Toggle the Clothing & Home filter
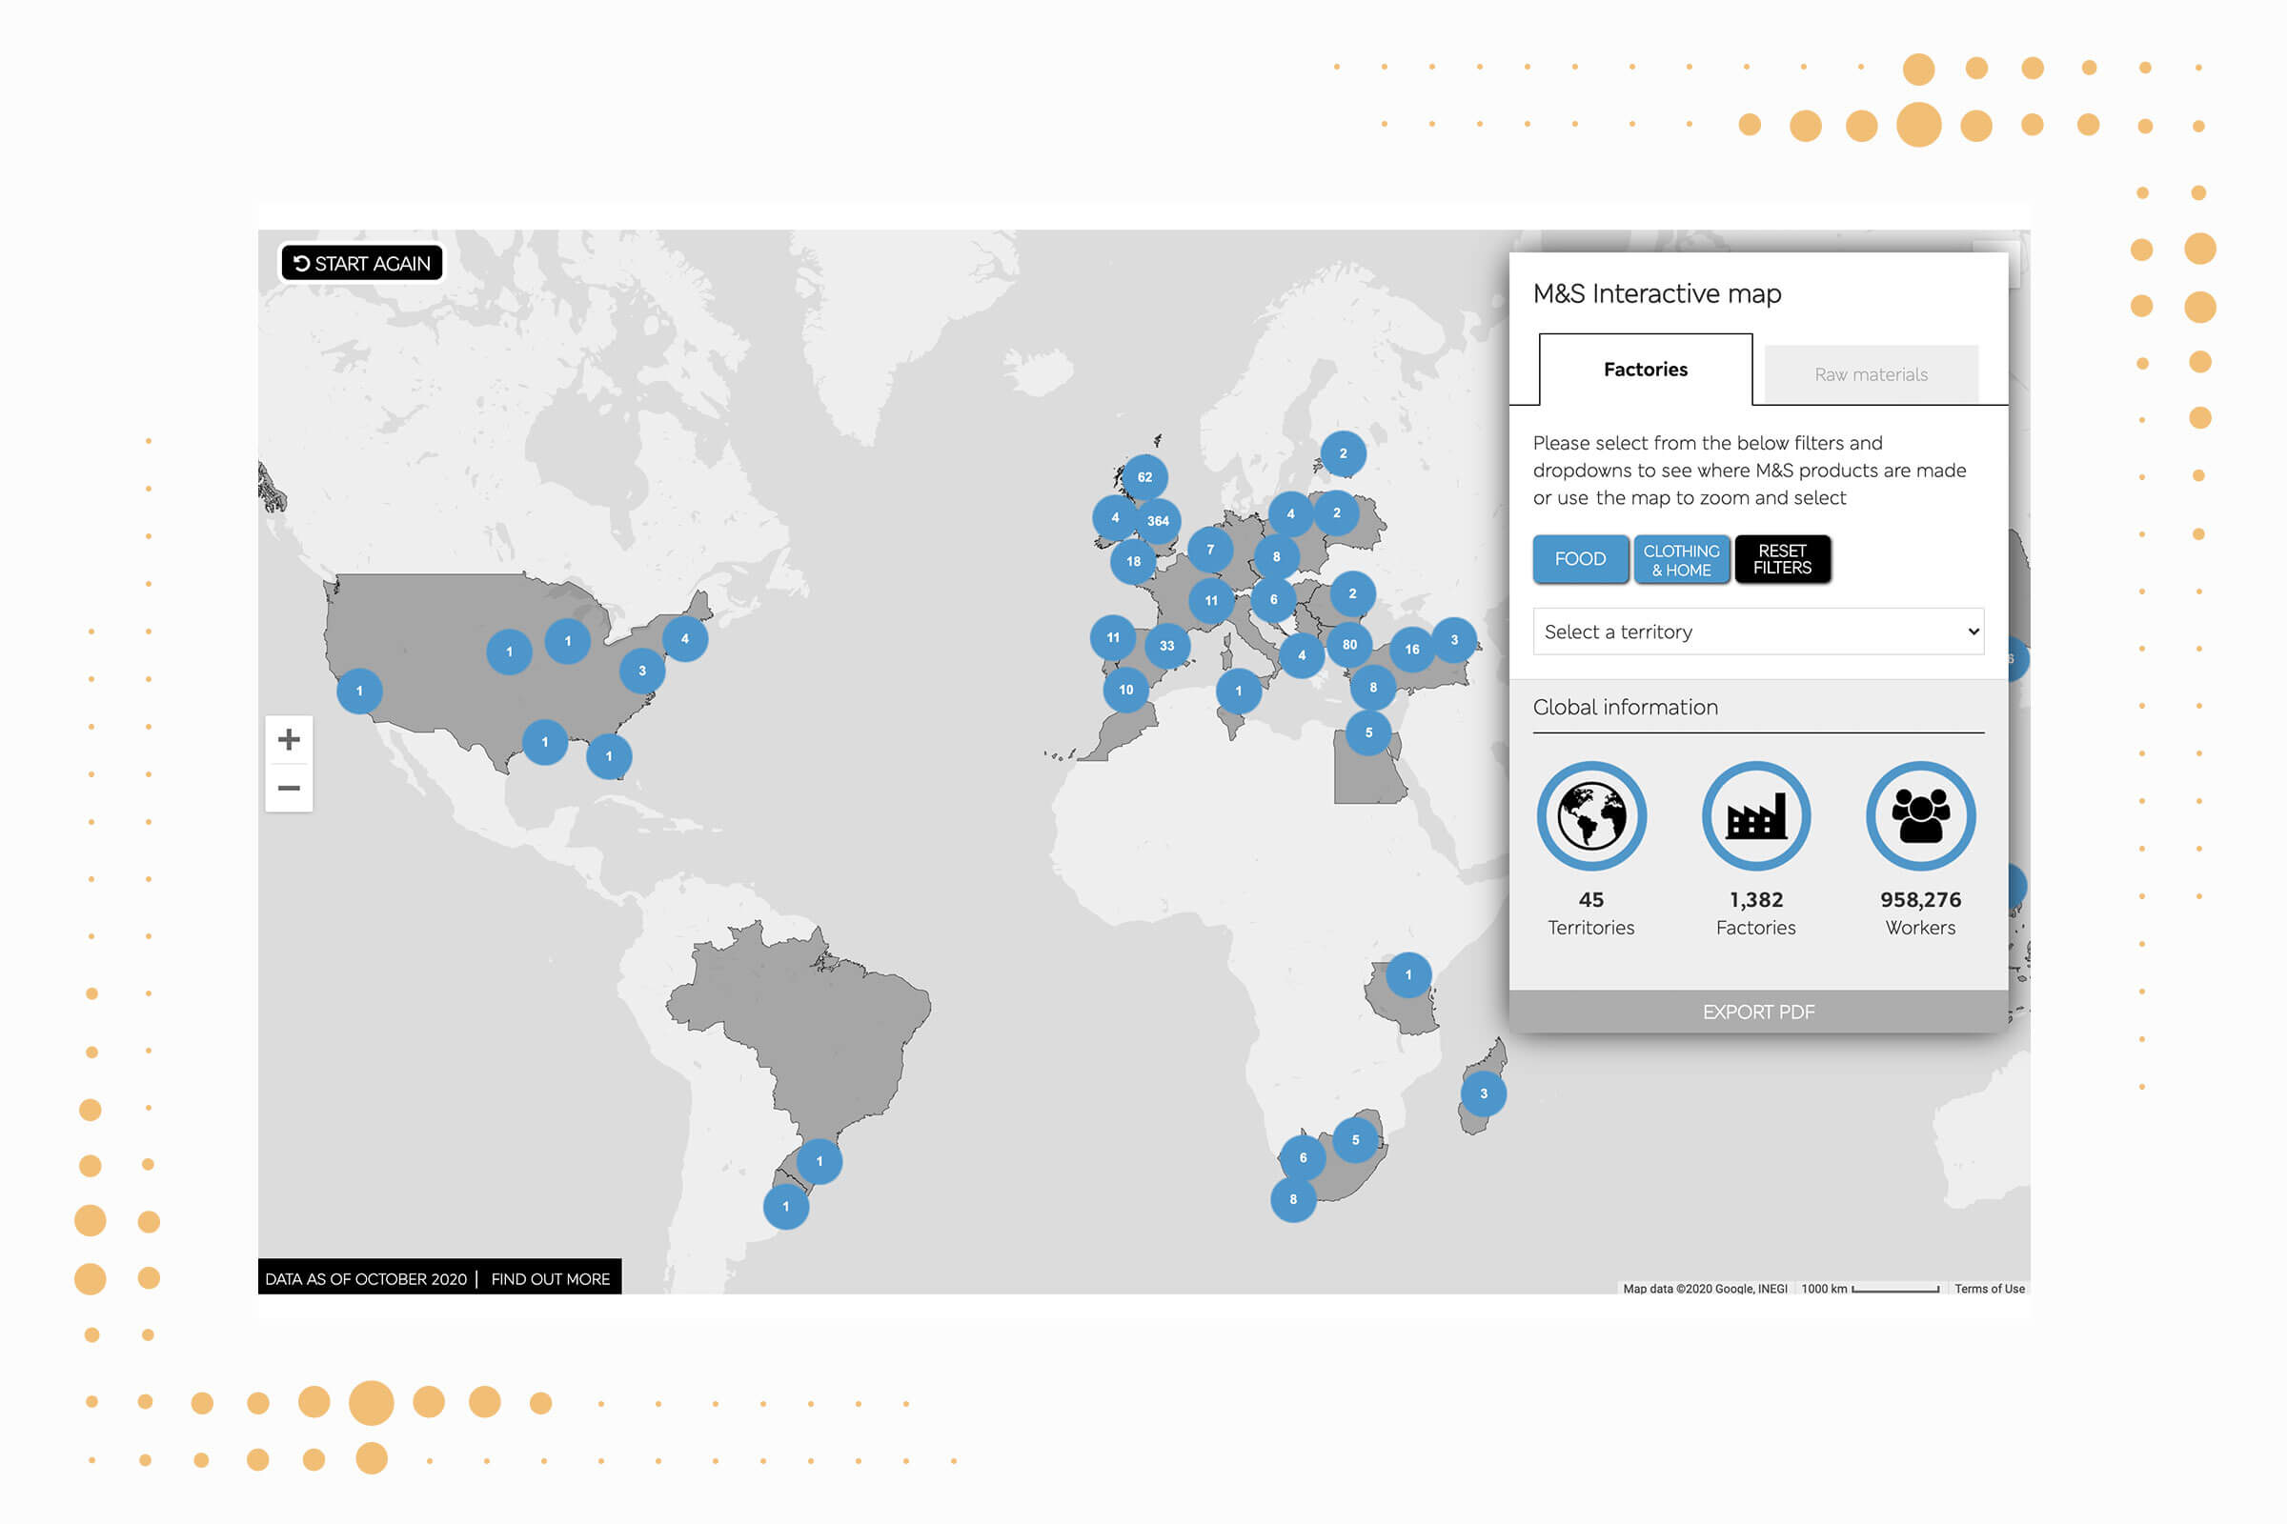 (x=1680, y=560)
